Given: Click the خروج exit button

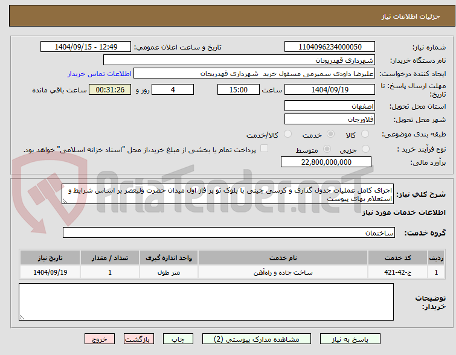Looking at the screenshot, I should 100,339.
